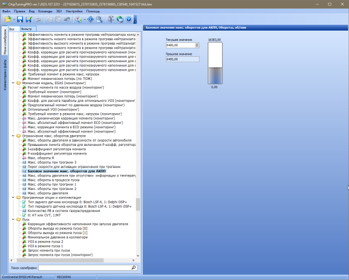Click the vertical RPM value gauge bar
The height and width of the screenshot is (280, 349).
(215, 63)
